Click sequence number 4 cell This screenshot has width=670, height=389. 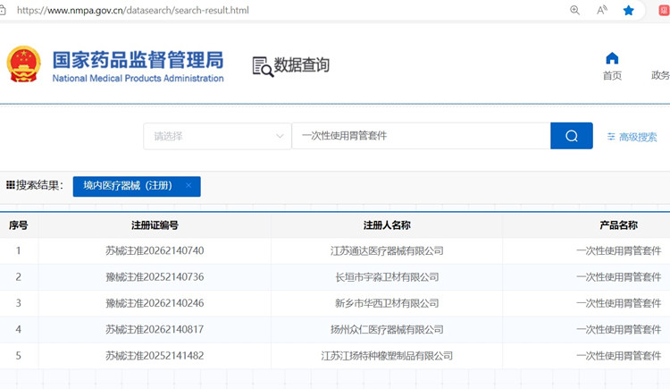pyautogui.click(x=19, y=329)
